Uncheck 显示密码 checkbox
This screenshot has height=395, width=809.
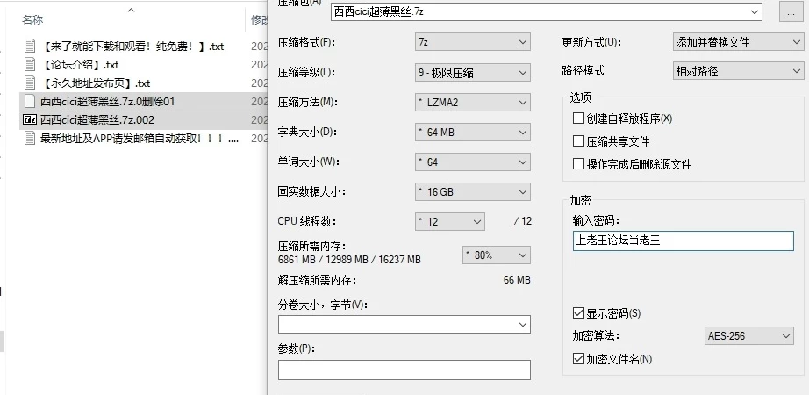tap(578, 313)
